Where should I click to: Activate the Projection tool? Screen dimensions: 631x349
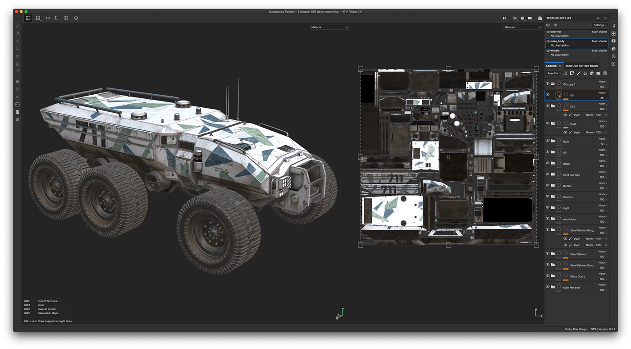tap(18, 41)
